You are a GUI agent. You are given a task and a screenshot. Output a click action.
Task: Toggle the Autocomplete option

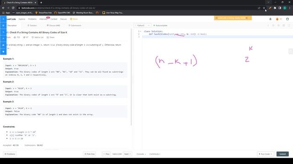(x=160, y=26)
